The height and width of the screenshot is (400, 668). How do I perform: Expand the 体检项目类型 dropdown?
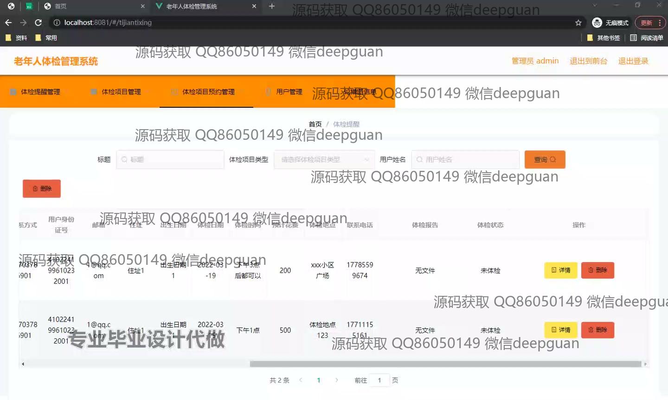(324, 160)
